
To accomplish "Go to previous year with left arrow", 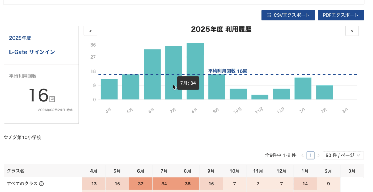I will 90,31.
